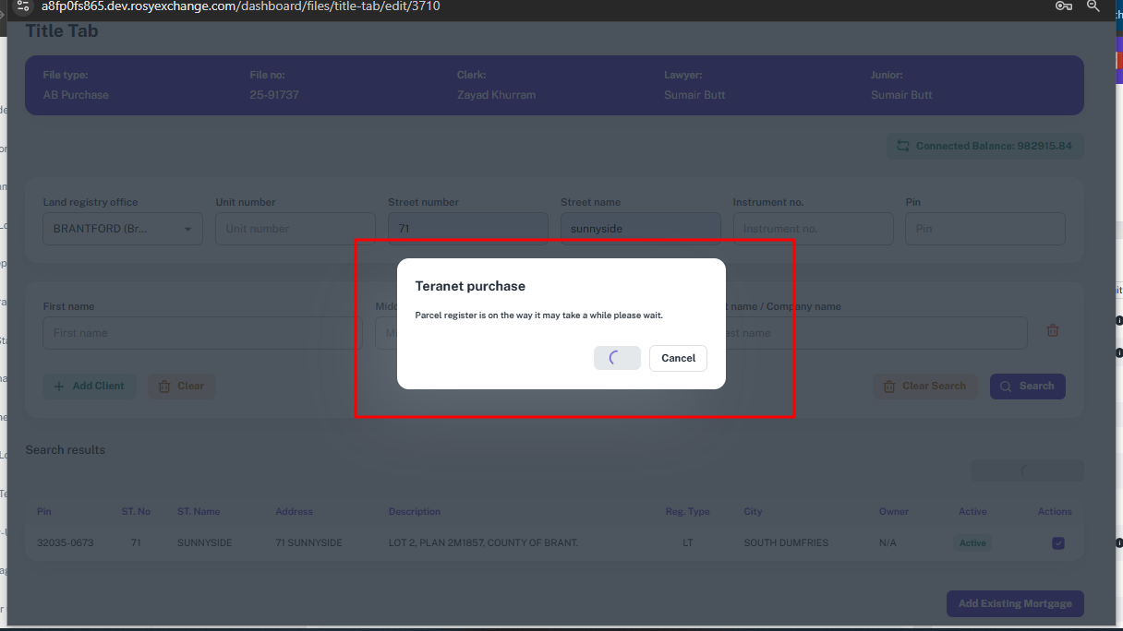The height and width of the screenshot is (631, 1123).
Task: Click the First name input field
Action: (x=202, y=333)
